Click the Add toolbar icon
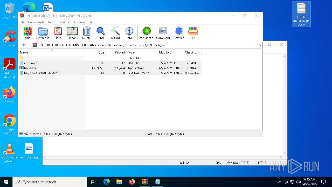332x187 pixels. (x=28, y=33)
